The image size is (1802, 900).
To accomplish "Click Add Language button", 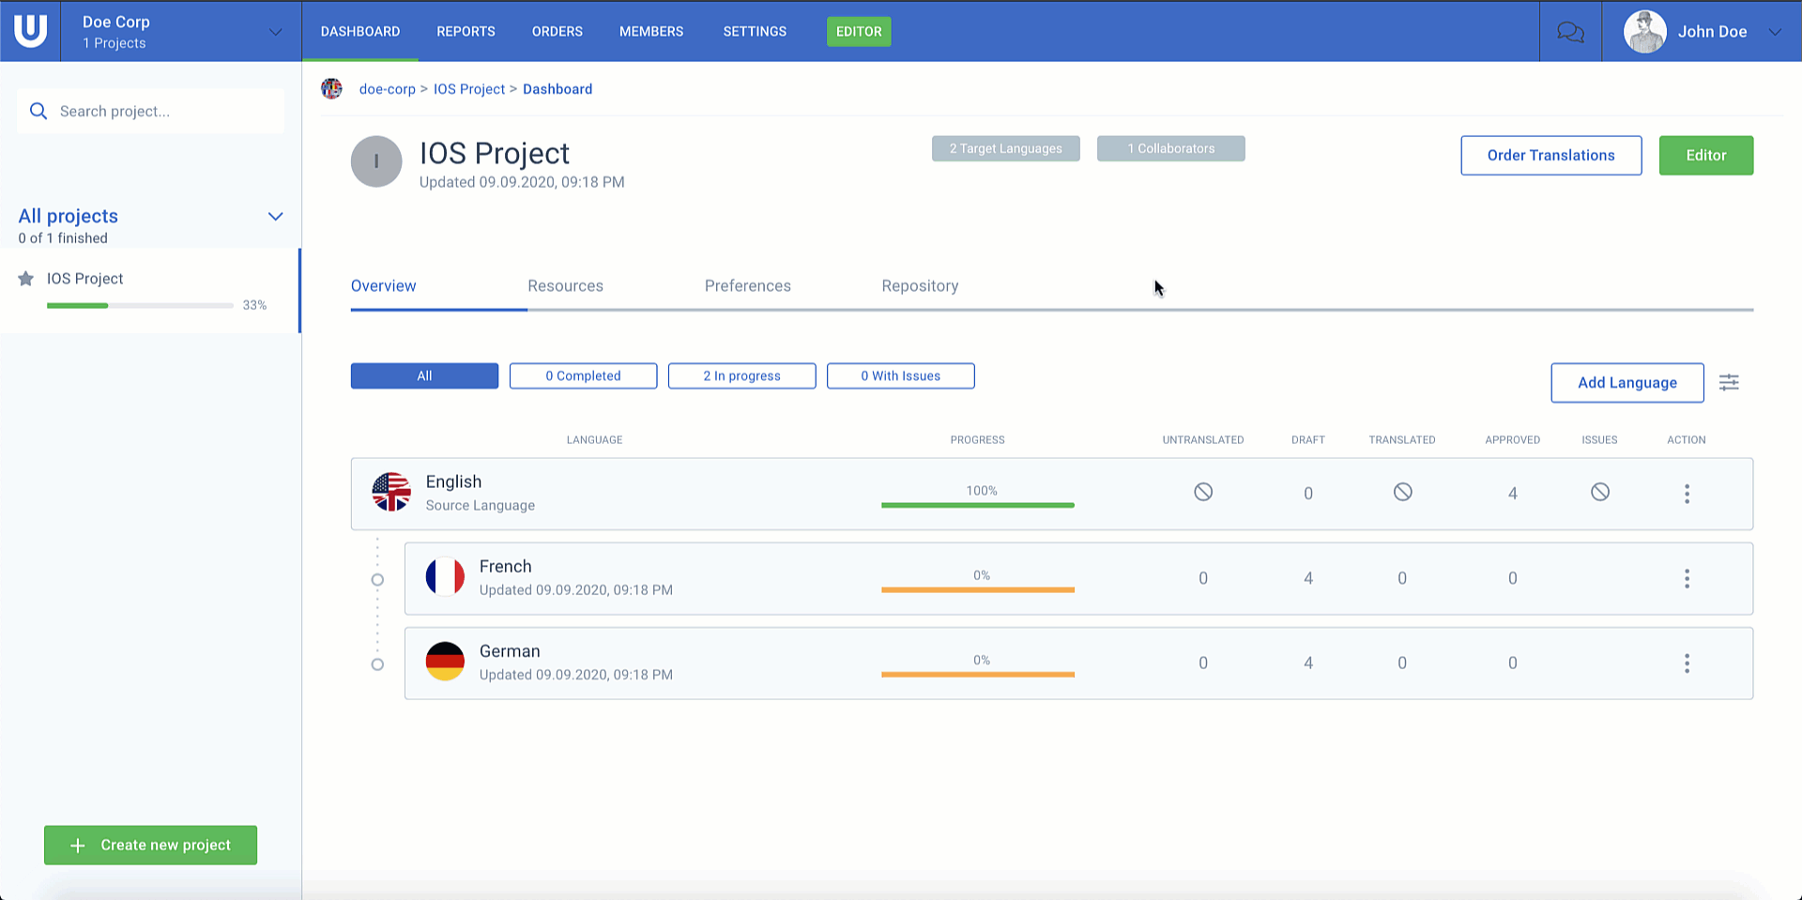I will tap(1626, 382).
